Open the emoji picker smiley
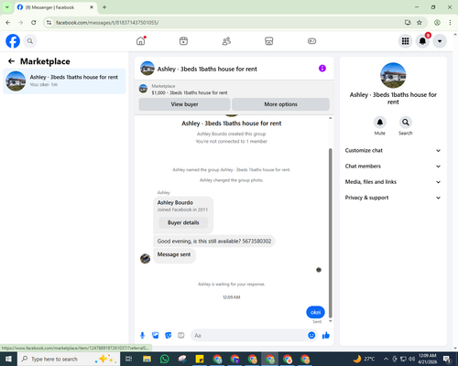458x366 pixels. tap(311, 336)
